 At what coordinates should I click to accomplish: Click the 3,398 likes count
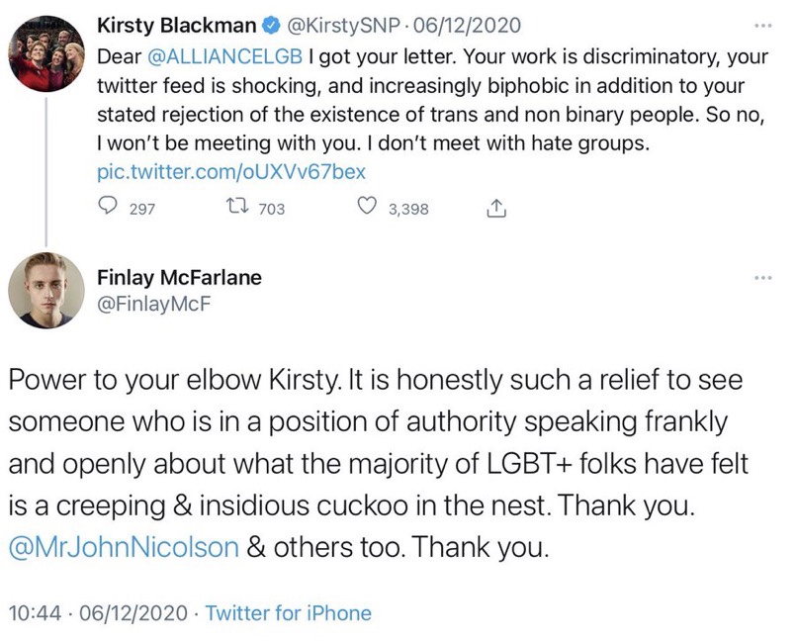(x=407, y=209)
